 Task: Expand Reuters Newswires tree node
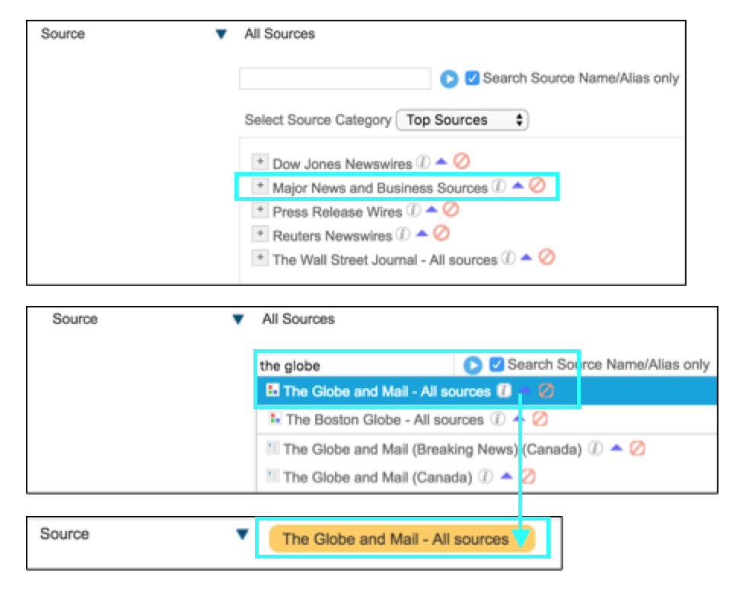tap(260, 234)
